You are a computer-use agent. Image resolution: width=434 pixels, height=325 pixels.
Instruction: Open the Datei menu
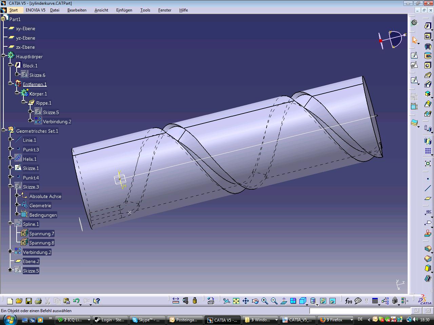coord(55,10)
